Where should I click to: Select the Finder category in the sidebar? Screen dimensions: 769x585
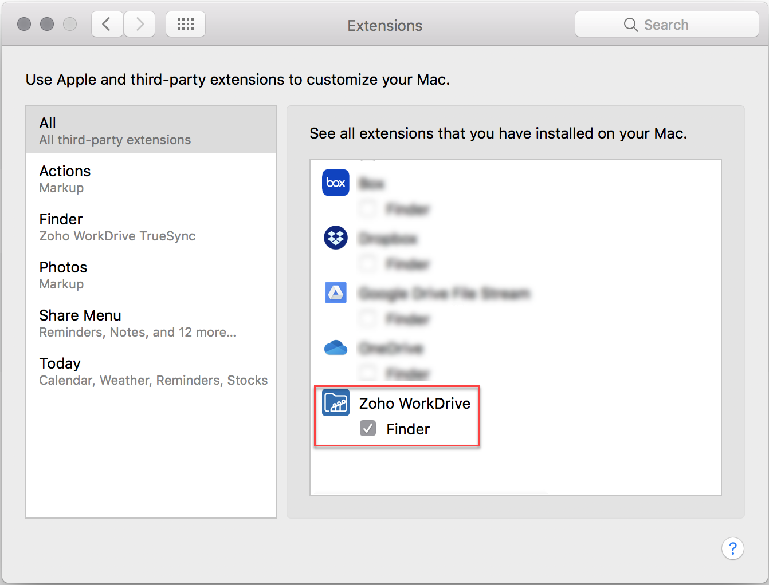click(151, 227)
